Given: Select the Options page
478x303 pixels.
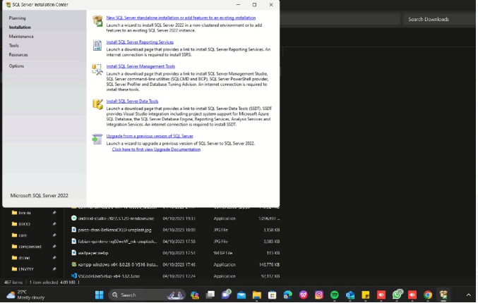Looking at the screenshot, I should pyautogui.click(x=16, y=66).
